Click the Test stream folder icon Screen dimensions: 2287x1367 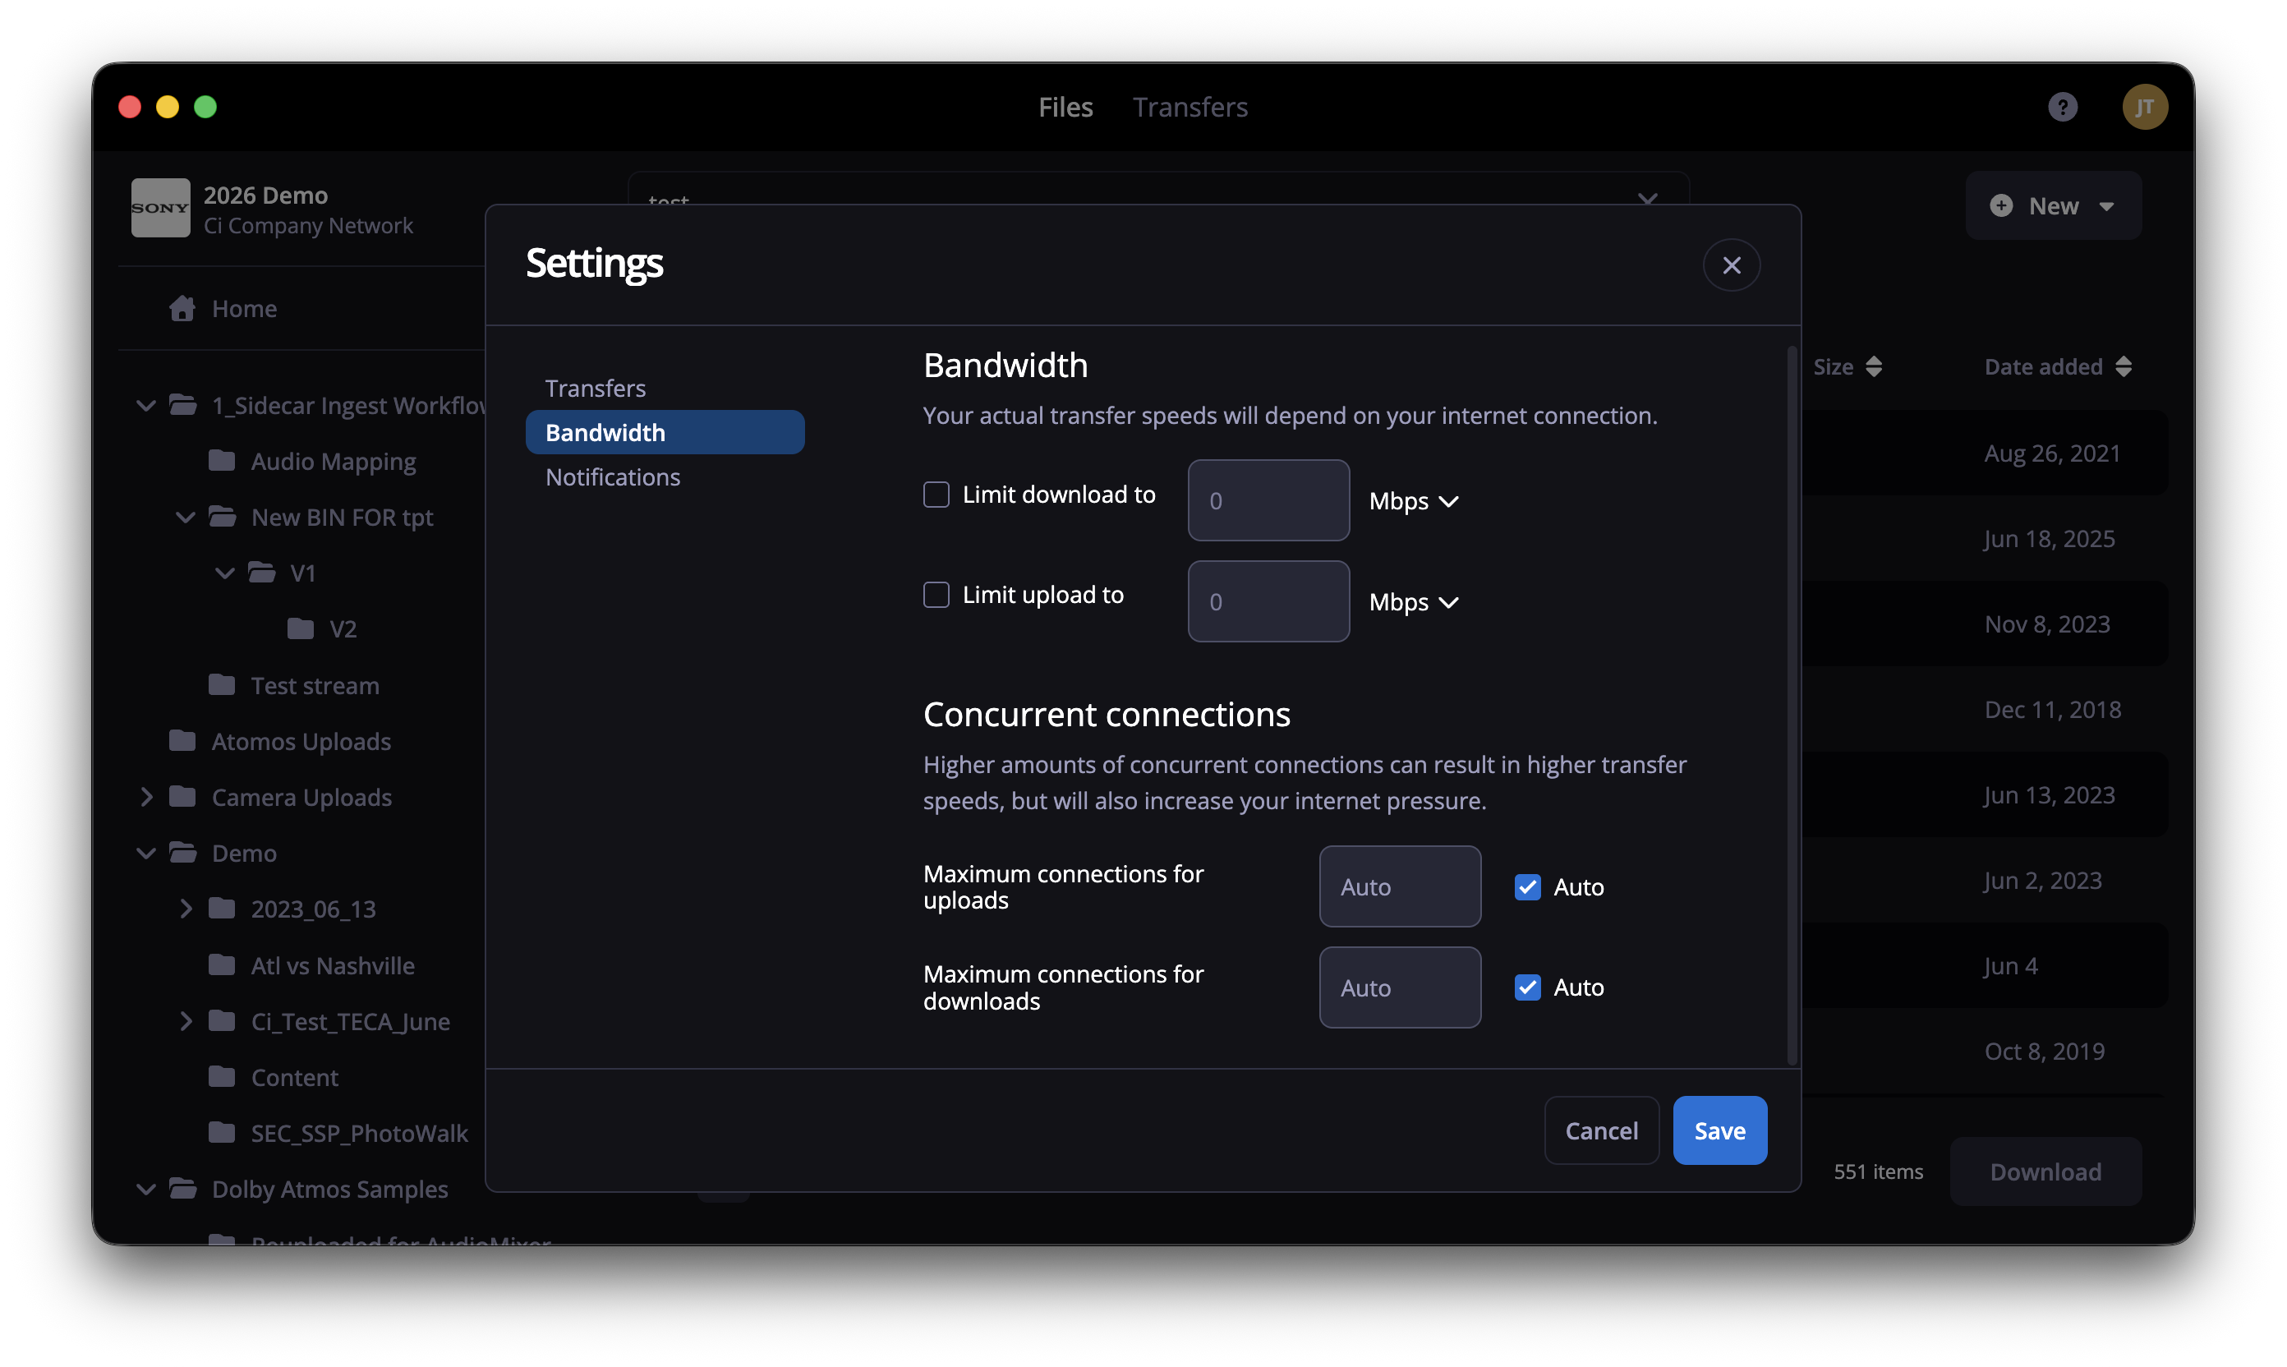point(222,684)
